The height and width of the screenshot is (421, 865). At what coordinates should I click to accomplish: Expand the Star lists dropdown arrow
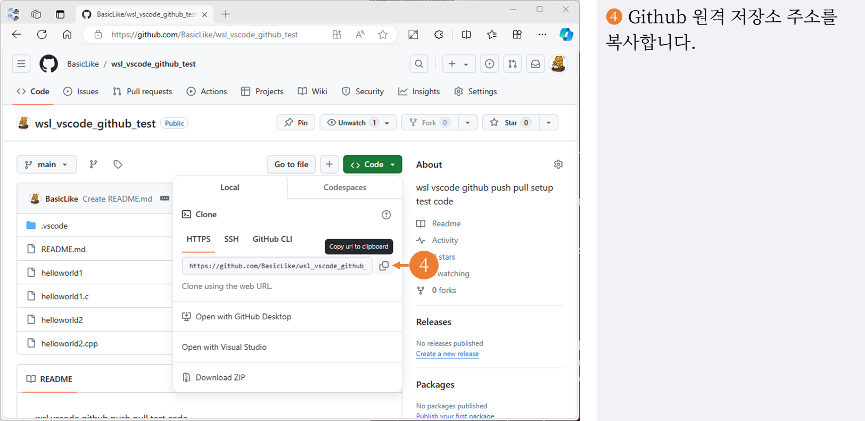coord(548,123)
